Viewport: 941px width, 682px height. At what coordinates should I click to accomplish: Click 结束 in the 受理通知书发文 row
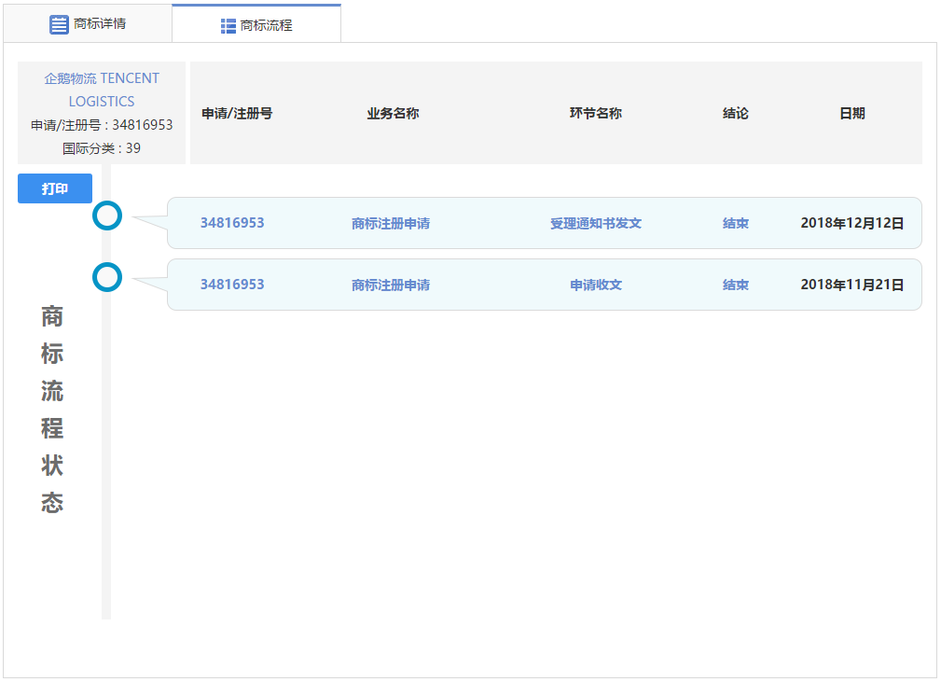735,223
